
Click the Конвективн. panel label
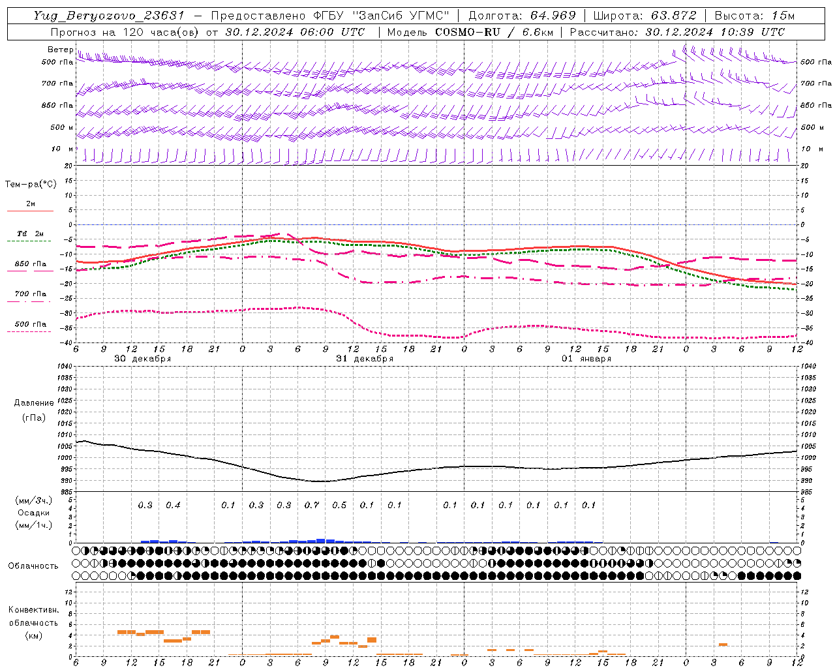(x=33, y=610)
